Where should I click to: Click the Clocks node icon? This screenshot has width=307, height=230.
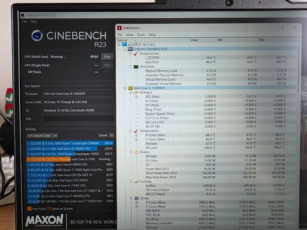(x=137, y=198)
